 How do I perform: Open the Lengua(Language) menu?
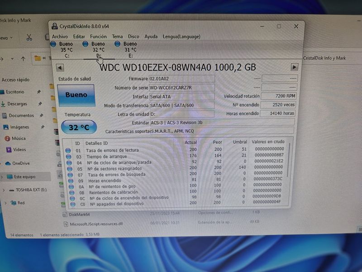181,37
